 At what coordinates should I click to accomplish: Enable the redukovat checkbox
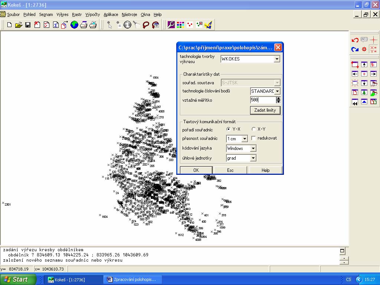[253, 138]
